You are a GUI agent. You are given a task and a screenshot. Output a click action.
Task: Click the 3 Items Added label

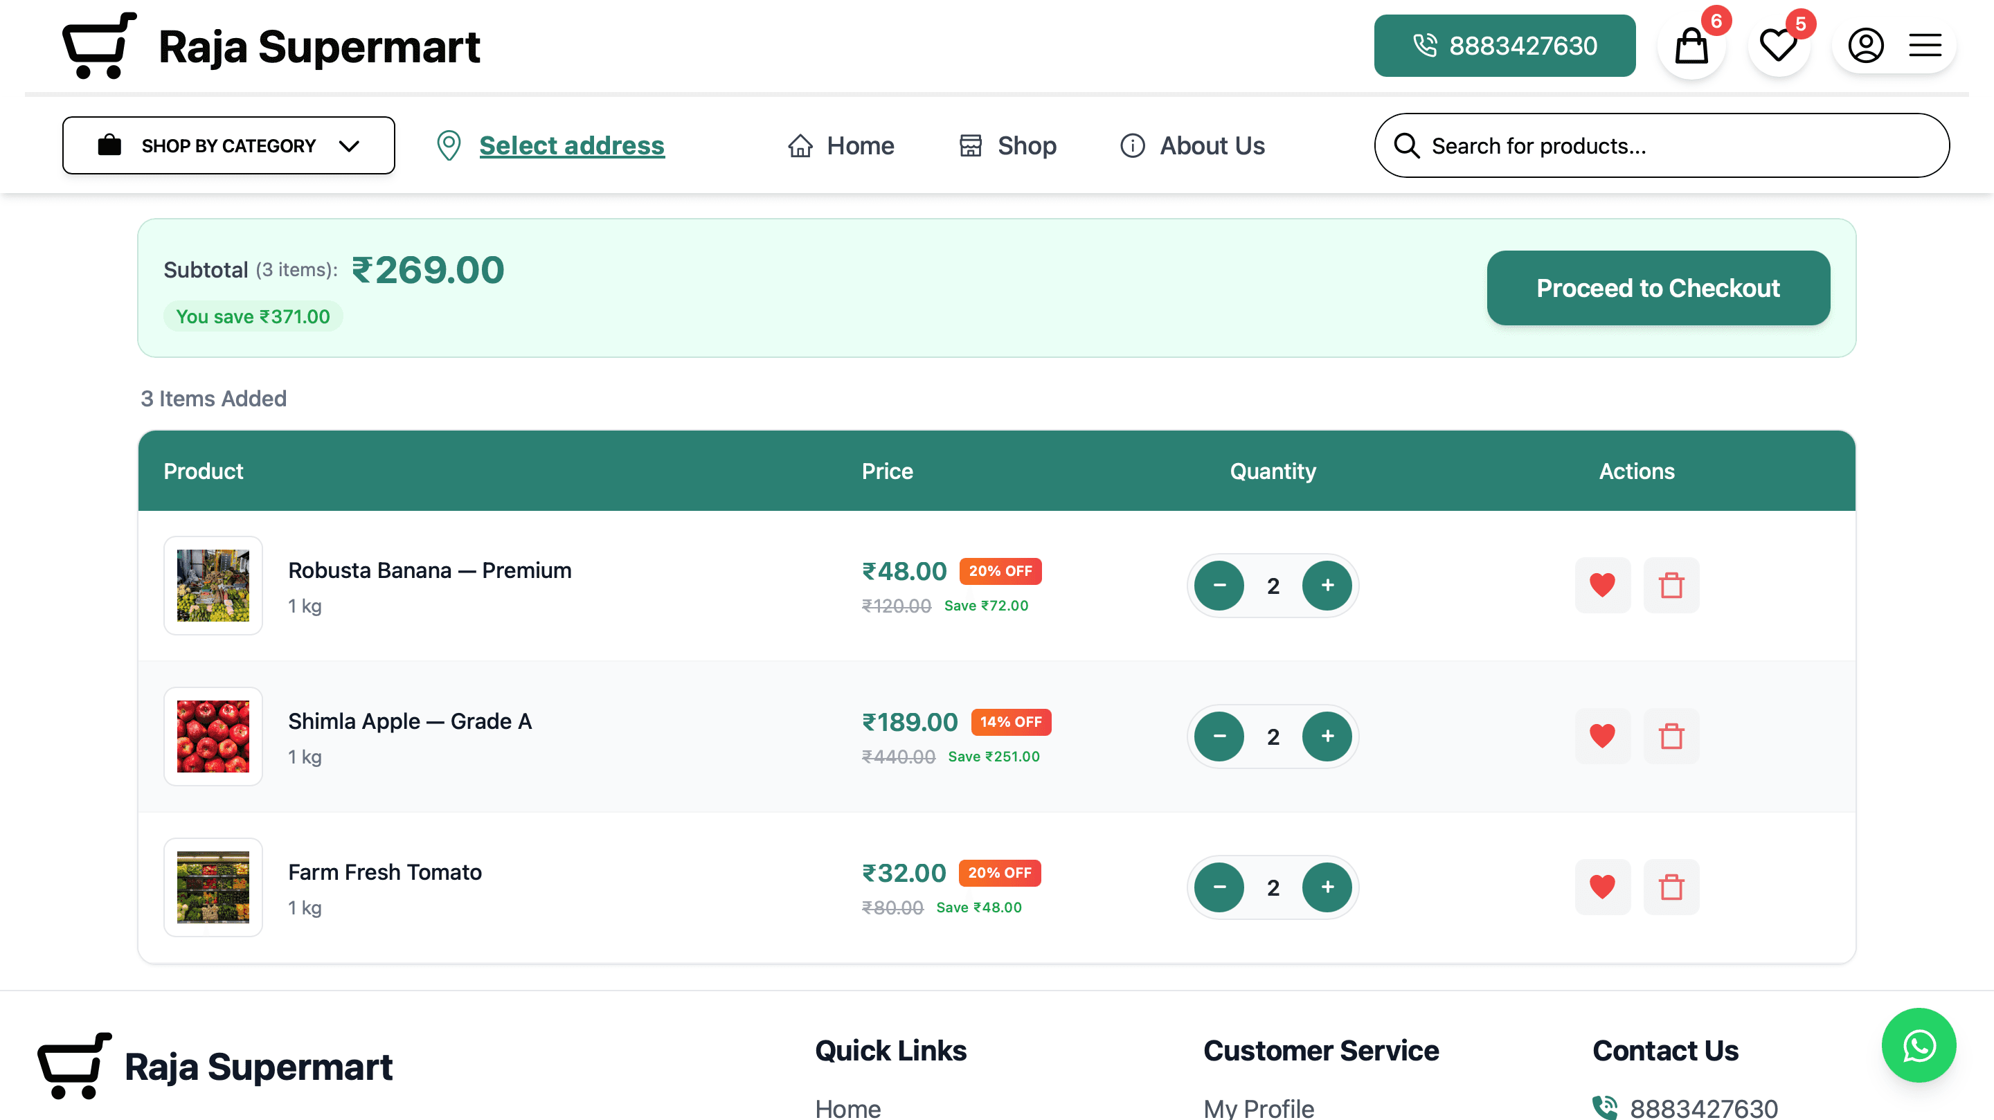tap(214, 399)
